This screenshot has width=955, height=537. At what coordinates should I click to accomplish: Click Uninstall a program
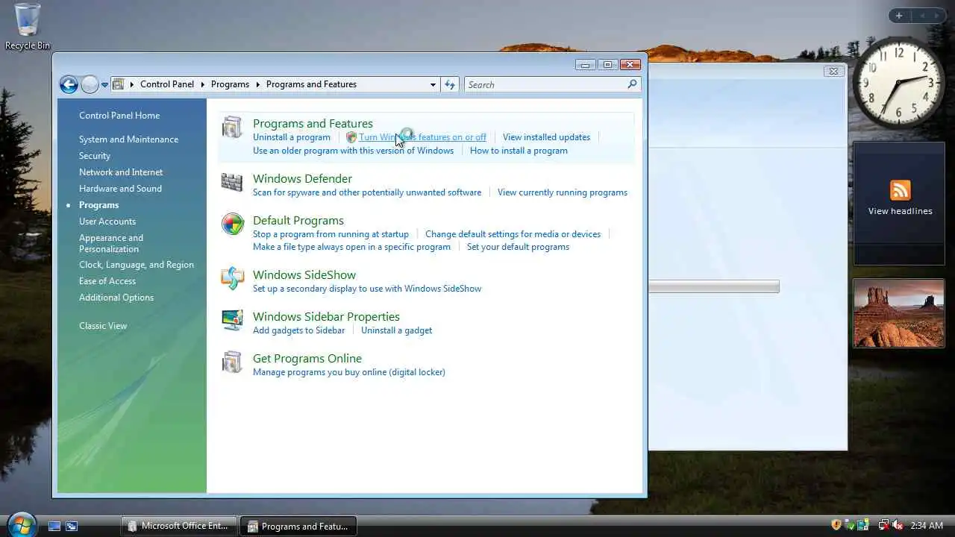[x=292, y=137]
